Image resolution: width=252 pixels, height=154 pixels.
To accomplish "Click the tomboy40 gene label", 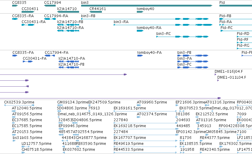I will [x=145, y=9].
